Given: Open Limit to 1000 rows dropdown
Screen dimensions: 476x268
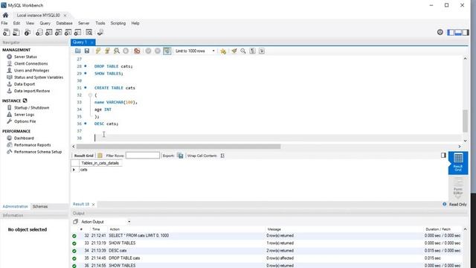Looking at the screenshot, I should pyautogui.click(x=195, y=51).
